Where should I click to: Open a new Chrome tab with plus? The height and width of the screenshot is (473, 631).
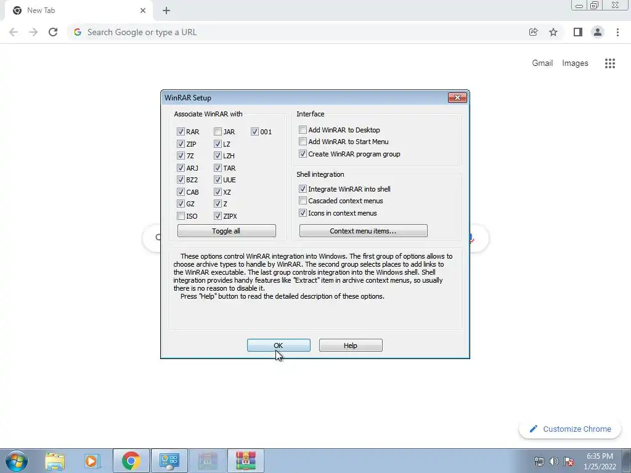click(x=166, y=10)
